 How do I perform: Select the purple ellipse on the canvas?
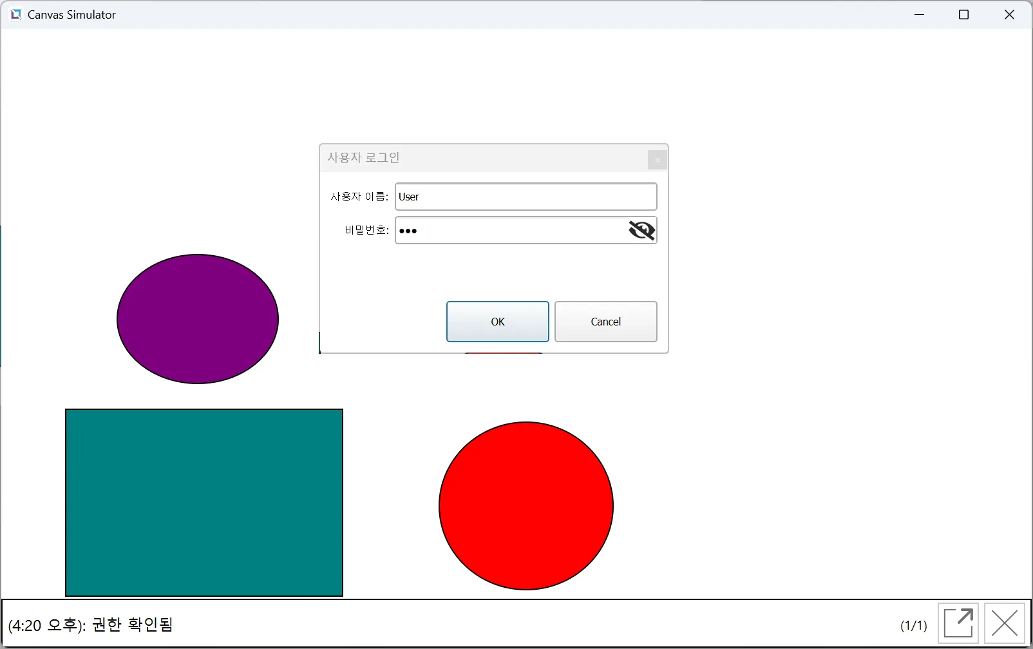[x=197, y=319]
